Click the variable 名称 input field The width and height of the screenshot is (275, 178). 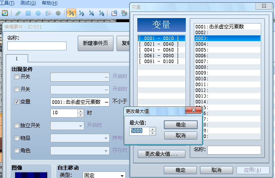[x=234, y=150]
